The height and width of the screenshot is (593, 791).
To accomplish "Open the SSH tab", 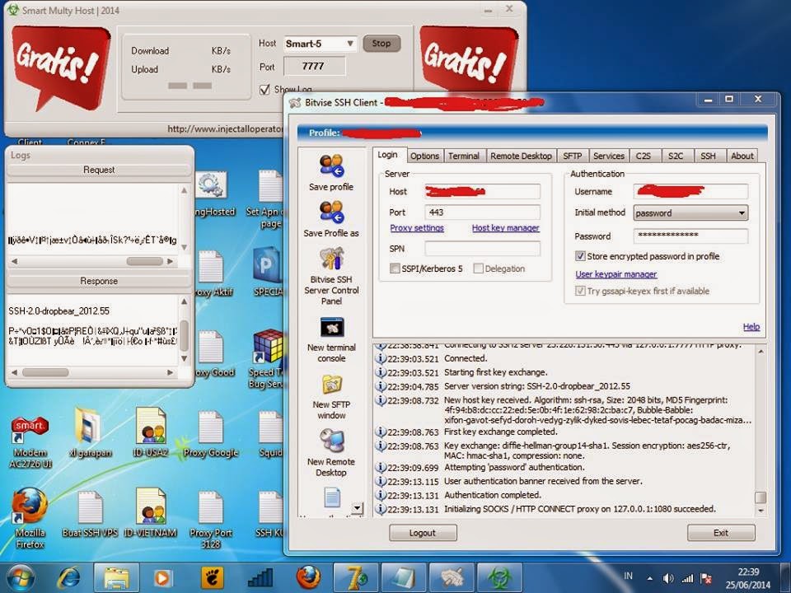I will point(708,156).
